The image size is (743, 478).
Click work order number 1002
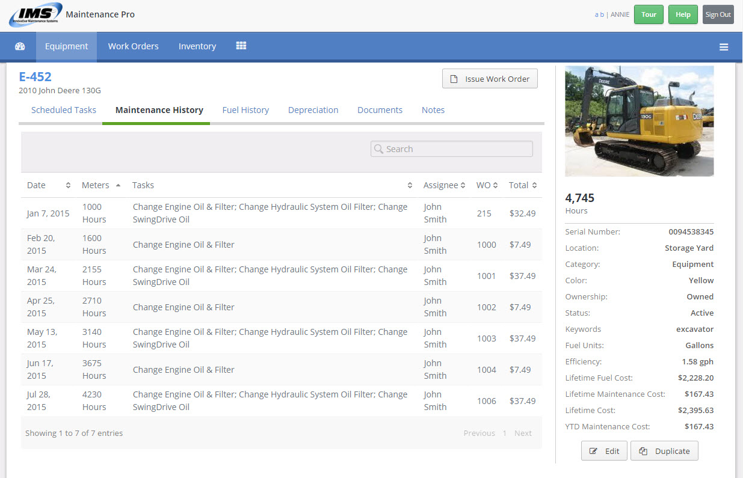486,307
